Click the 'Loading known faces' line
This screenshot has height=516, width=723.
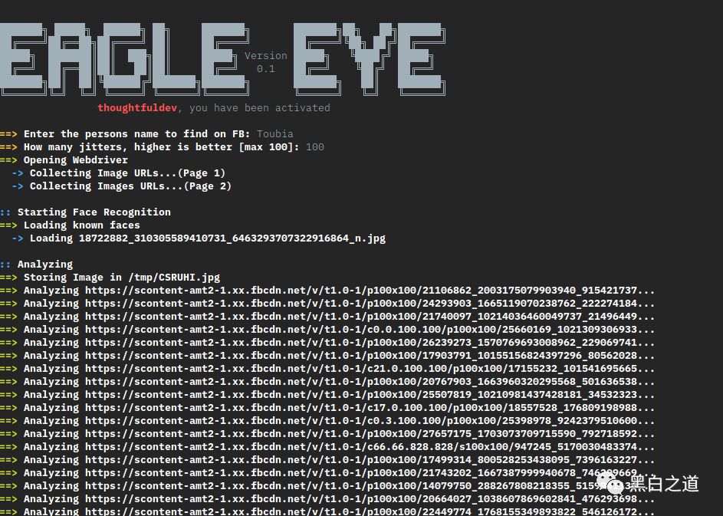pyautogui.click(x=81, y=225)
